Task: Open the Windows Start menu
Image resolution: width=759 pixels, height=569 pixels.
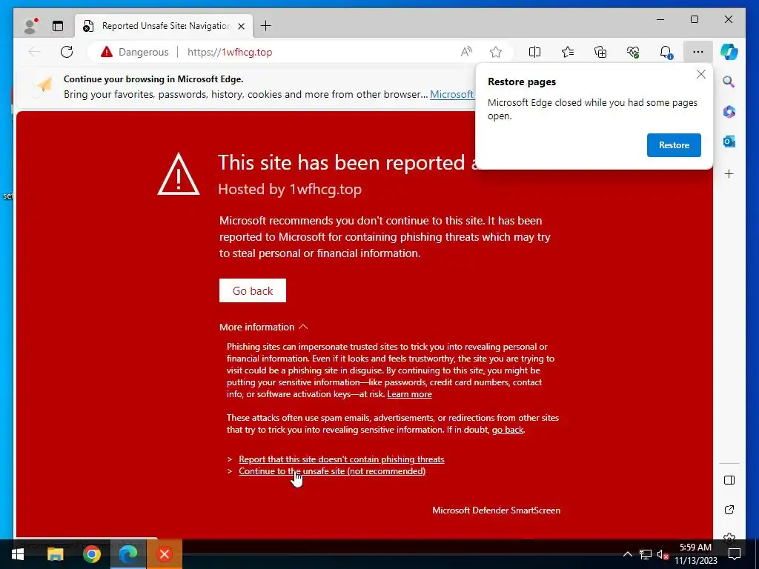Action: (18, 554)
